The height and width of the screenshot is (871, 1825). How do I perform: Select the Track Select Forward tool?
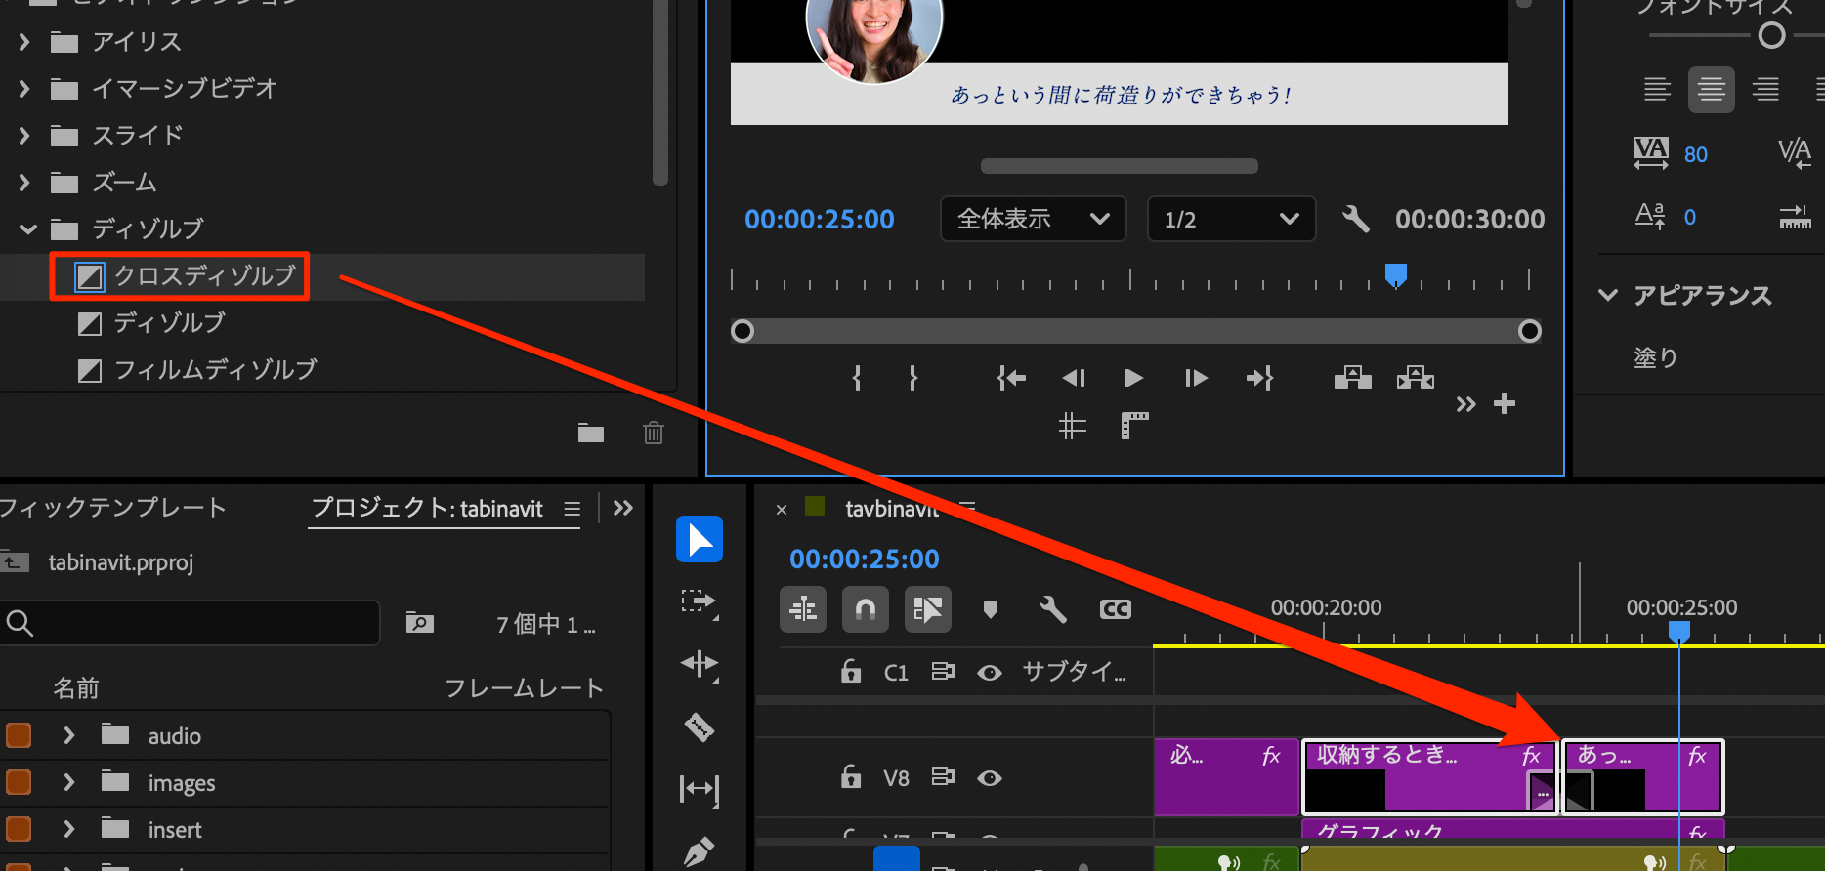tap(699, 601)
